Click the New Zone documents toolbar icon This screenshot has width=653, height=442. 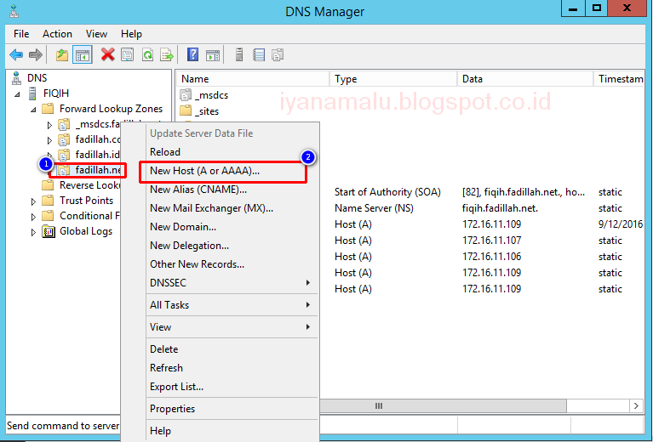pos(278,54)
